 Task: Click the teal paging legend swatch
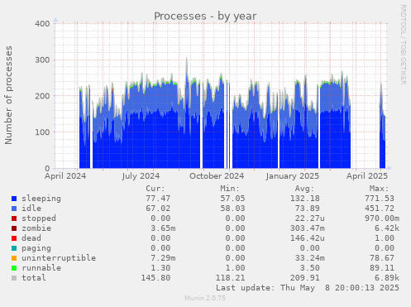(14, 248)
